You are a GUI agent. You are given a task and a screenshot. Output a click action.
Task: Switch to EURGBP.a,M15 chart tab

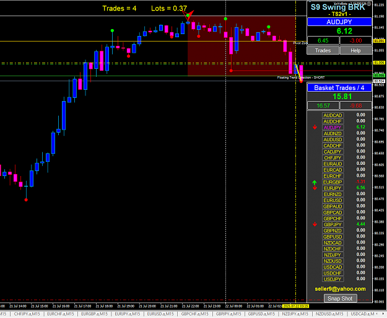94,314
